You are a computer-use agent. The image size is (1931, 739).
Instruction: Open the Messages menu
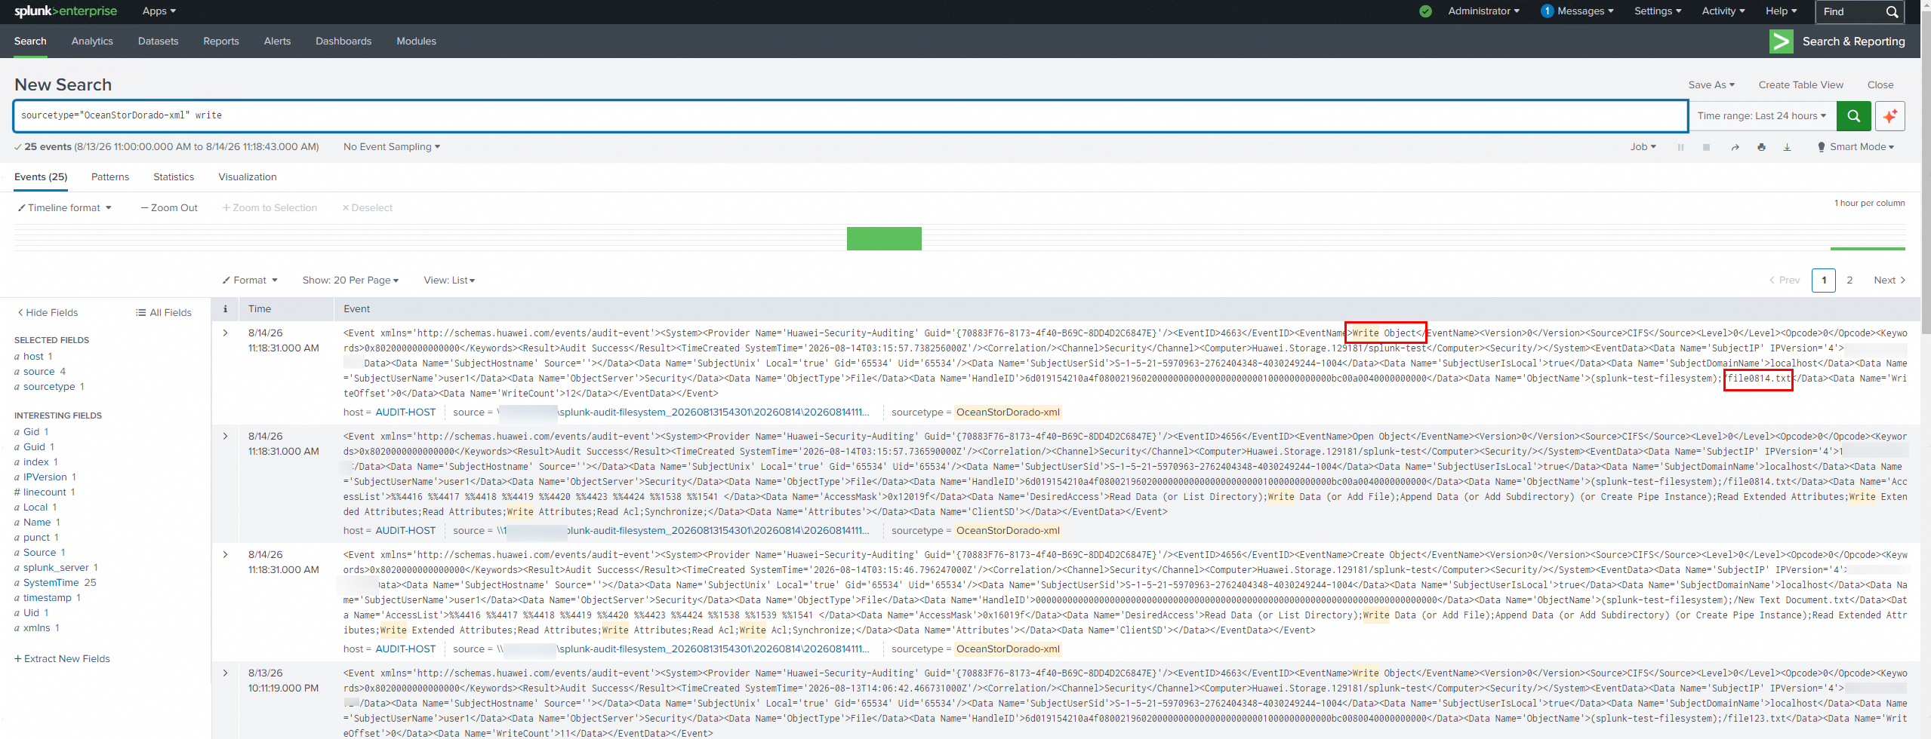tap(1578, 11)
